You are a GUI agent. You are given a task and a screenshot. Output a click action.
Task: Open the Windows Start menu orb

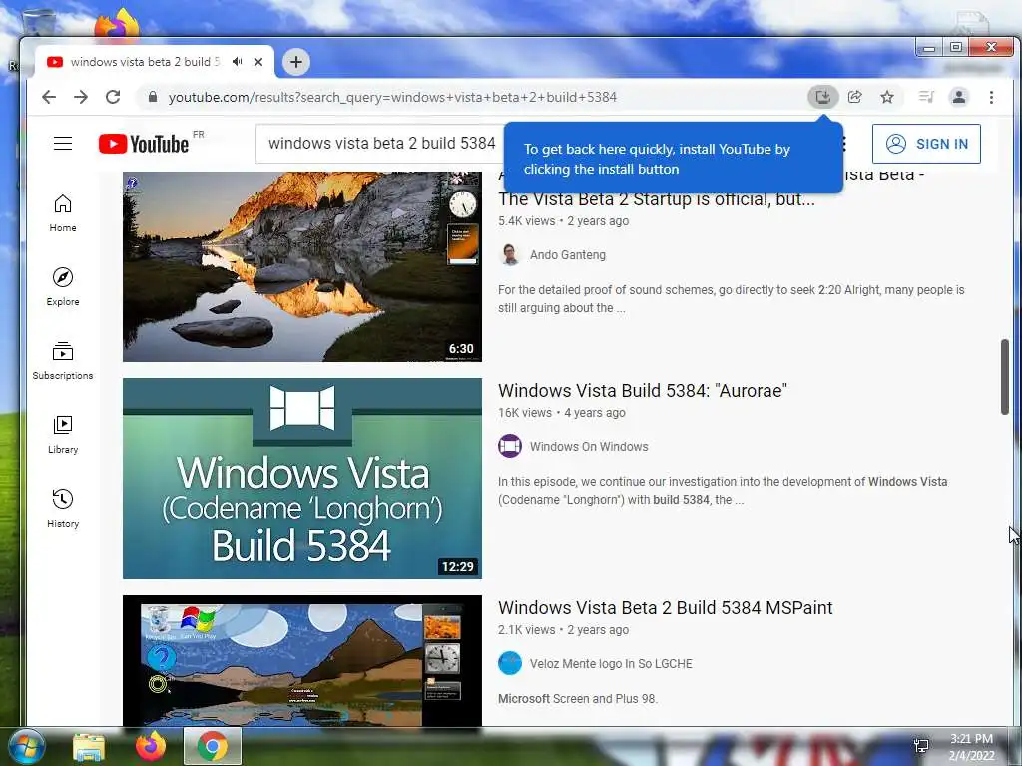(x=25, y=746)
